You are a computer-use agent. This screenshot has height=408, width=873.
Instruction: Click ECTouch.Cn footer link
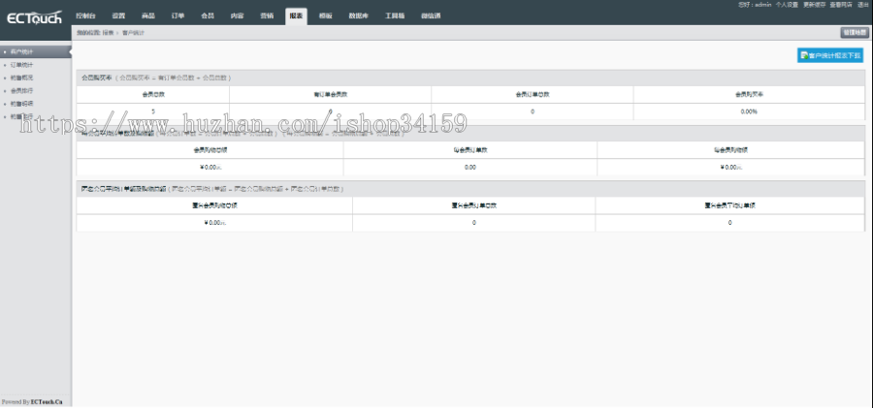point(47,402)
